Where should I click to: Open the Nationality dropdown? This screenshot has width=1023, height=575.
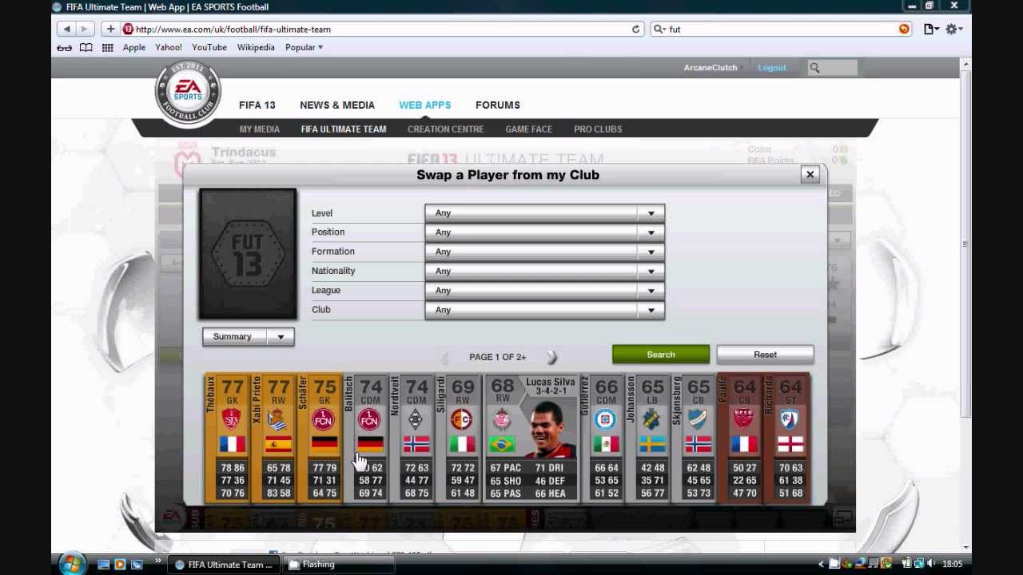pyautogui.click(x=544, y=271)
